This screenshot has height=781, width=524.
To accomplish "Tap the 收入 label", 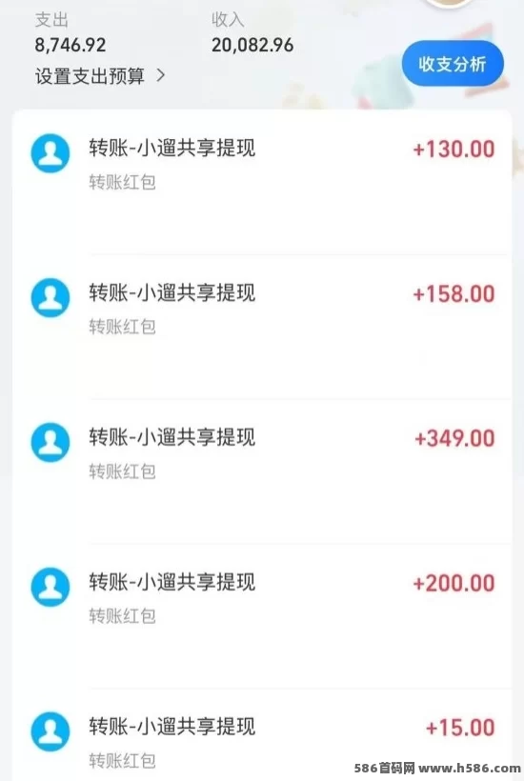I will (x=228, y=20).
